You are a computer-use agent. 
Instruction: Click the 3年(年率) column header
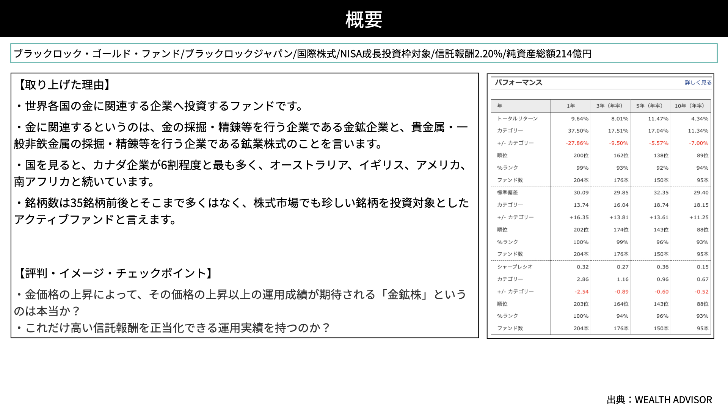(609, 106)
